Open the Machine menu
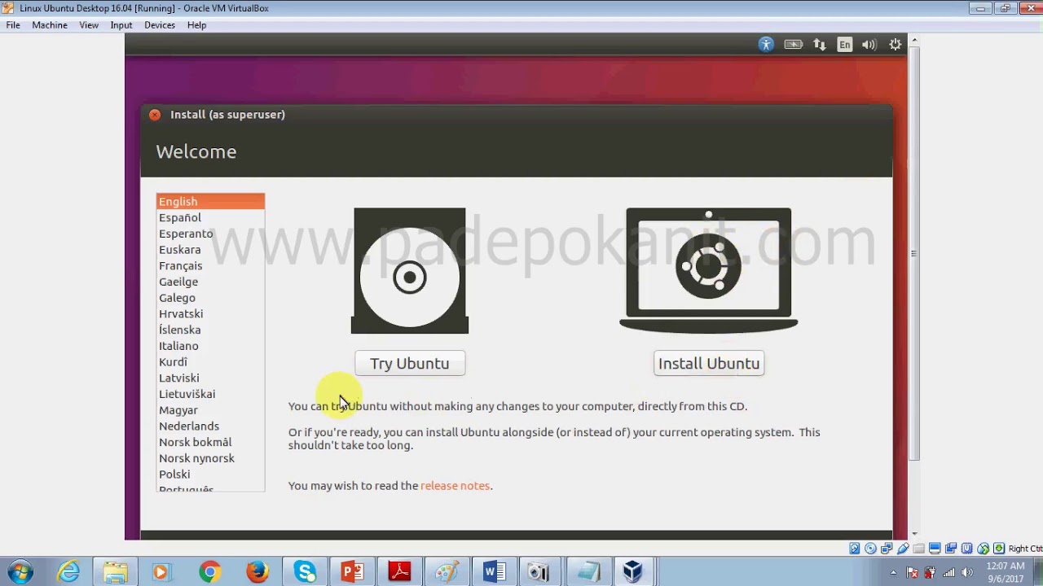1043x586 pixels. (x=50, y=25)
